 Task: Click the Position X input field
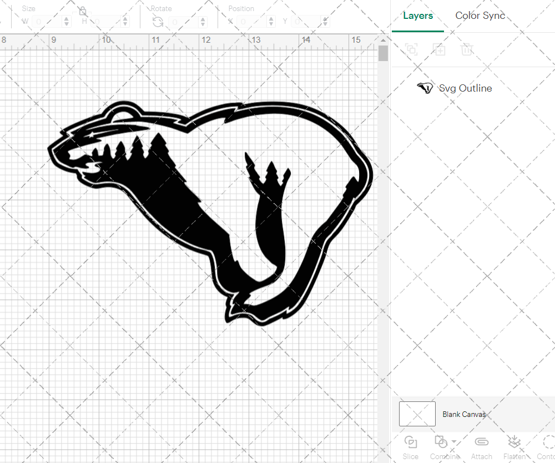251,22
